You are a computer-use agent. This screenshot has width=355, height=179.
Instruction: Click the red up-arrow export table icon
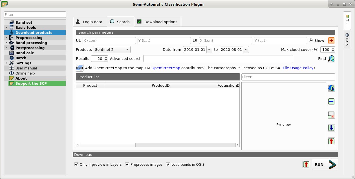tap(331, 141)
